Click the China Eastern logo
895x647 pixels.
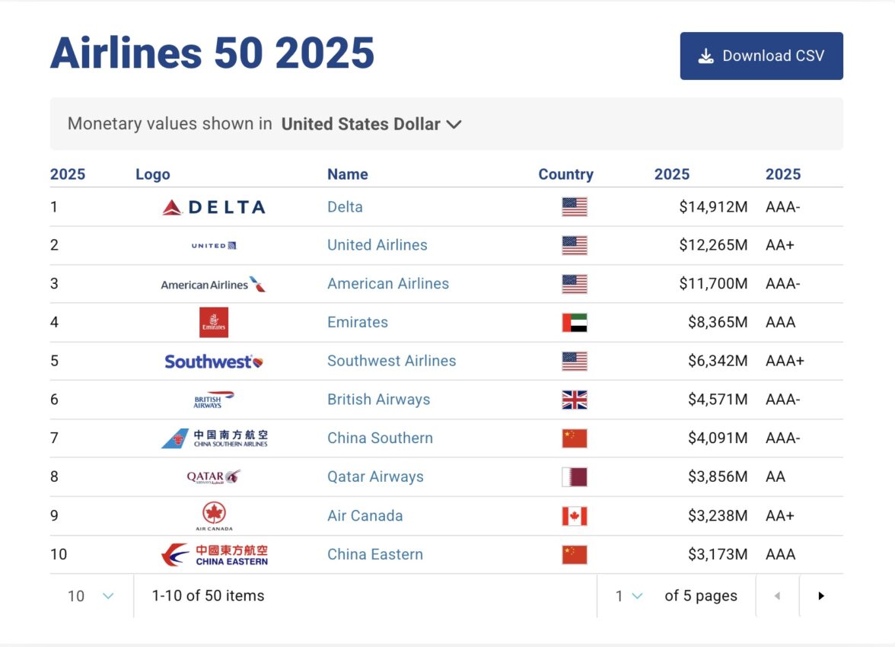[214, 555]
